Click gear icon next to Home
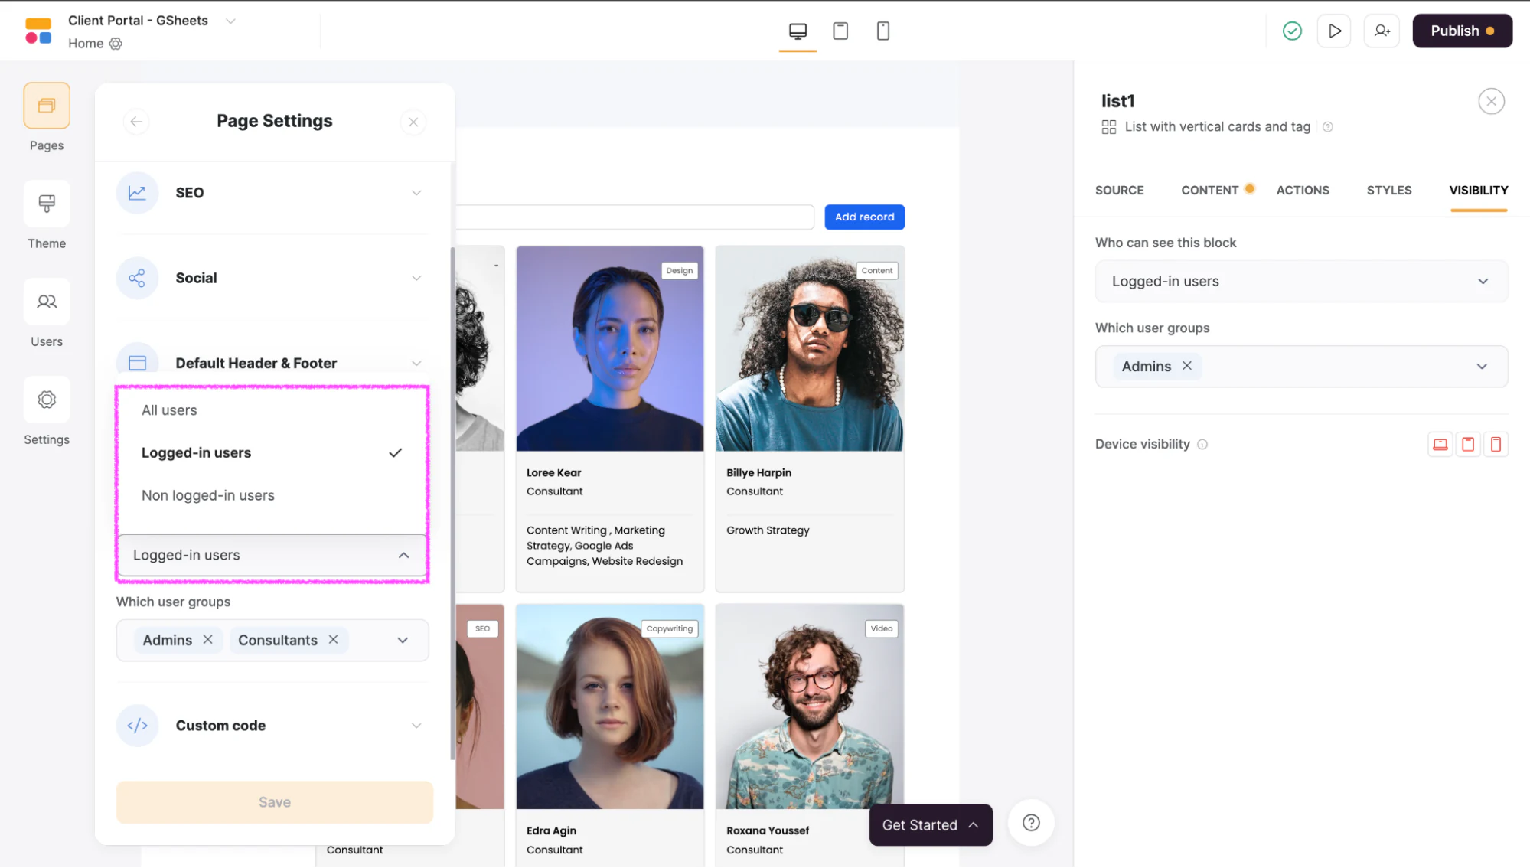 pos(116,44)
